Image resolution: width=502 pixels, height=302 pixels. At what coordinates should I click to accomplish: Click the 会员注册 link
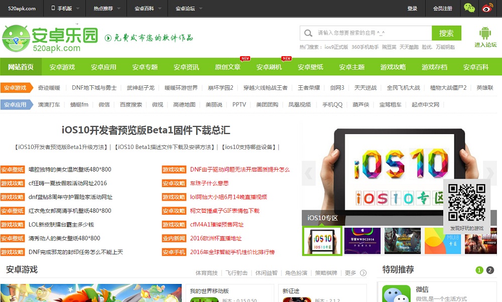coord(443,9)
